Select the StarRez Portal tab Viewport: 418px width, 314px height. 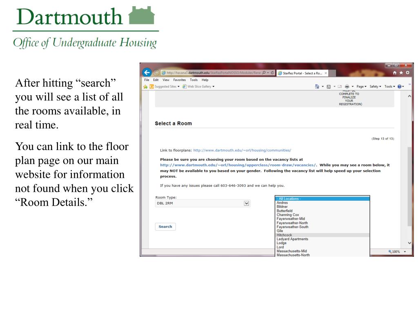[302, 73]
